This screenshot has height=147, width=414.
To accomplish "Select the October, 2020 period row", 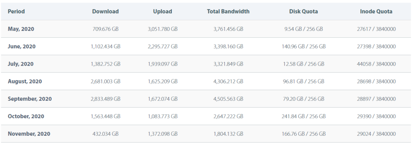I will [207, 116].
